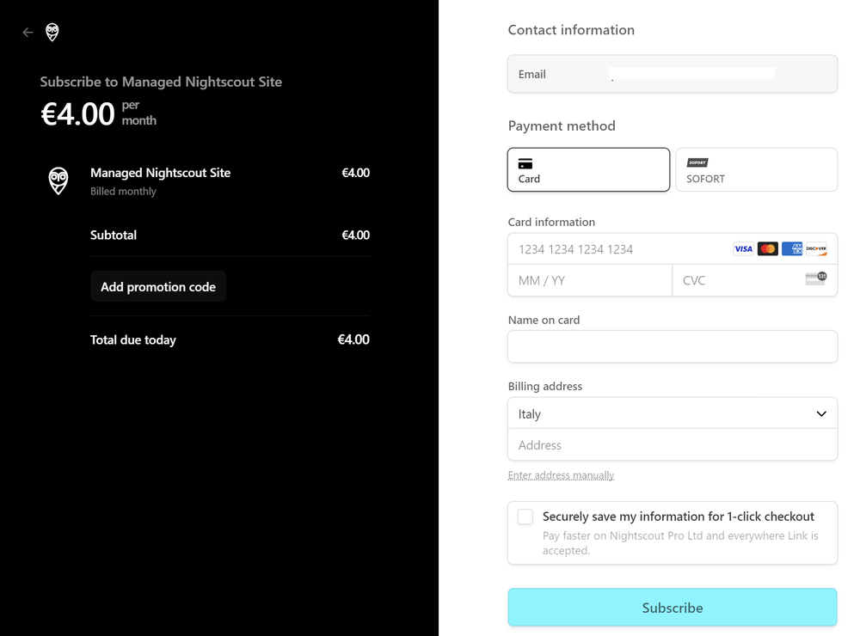860x636 pixels.
Task: Click the Mastercard logo
Action: [x=767, y=249]
